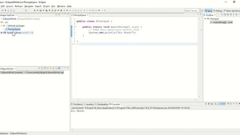Open the Run menu
Image resolution: width=240 pixels, height=135 pixels.
53,6
